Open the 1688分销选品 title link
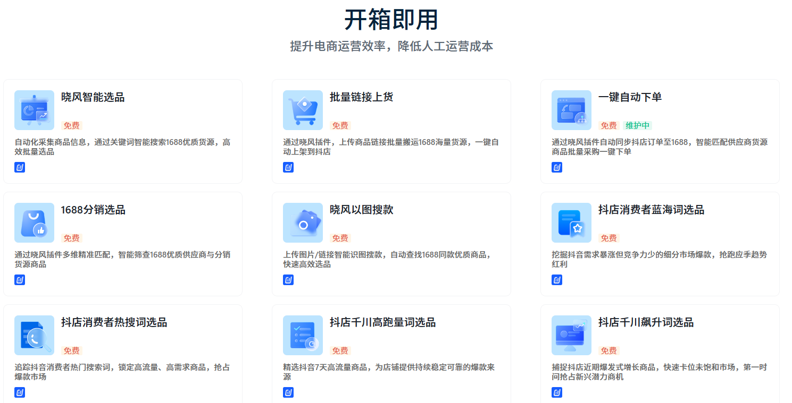The width and height of the screenshot is (792, 403). (93, 210)
